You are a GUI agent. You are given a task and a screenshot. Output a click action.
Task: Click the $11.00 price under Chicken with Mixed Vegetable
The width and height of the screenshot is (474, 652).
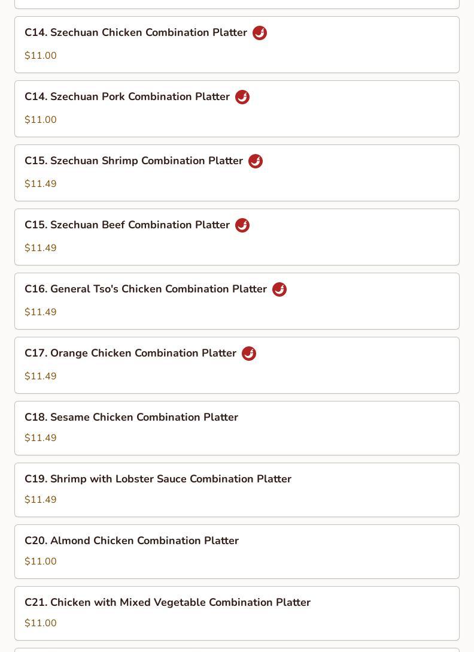point(41,623)
